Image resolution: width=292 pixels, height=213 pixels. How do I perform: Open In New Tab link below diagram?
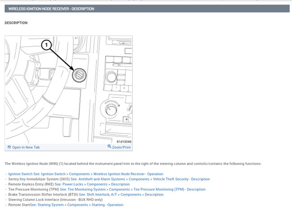(26, 147)
